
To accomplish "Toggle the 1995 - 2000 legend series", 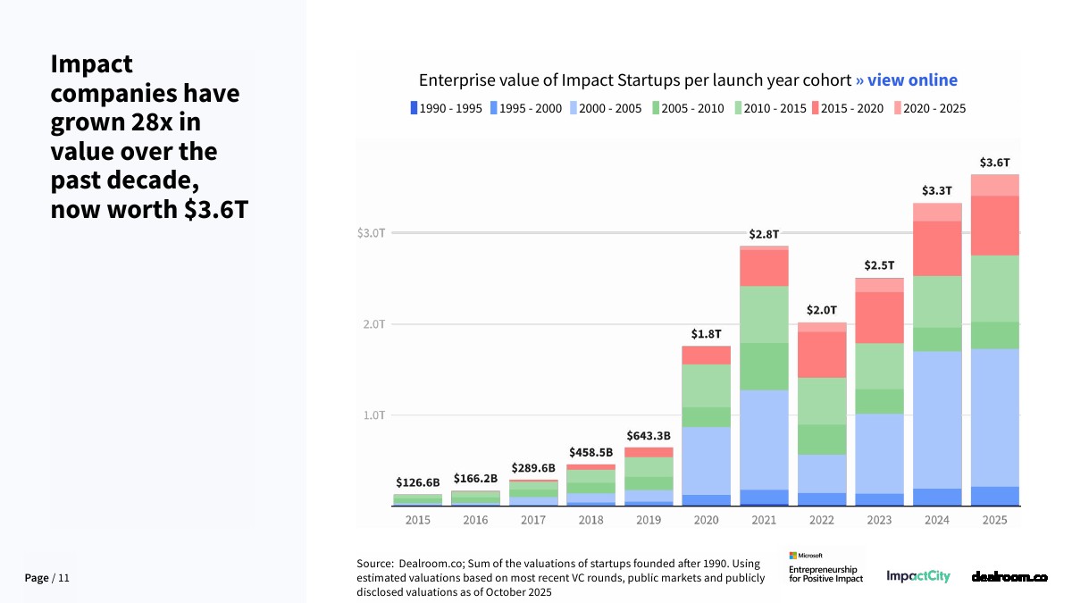I will (x=526, y=108).
